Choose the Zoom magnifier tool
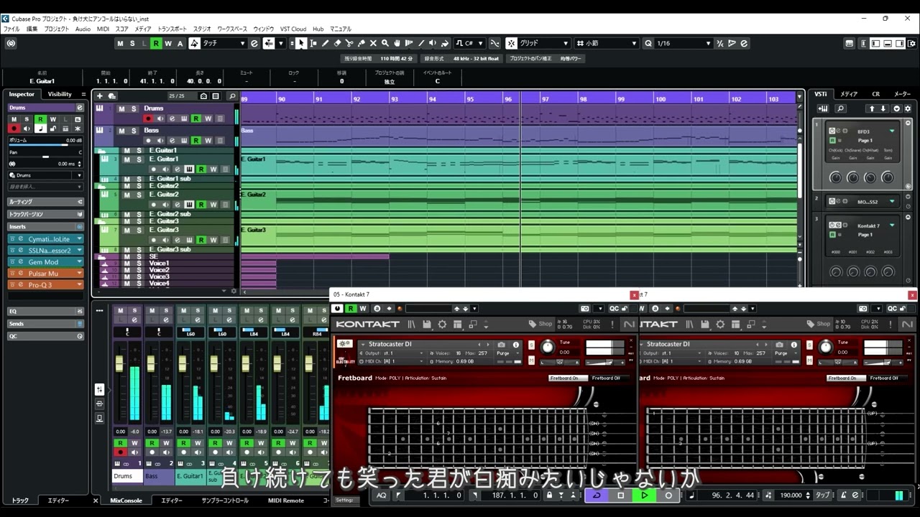This screenshot has height=517, width=920. 385,43
